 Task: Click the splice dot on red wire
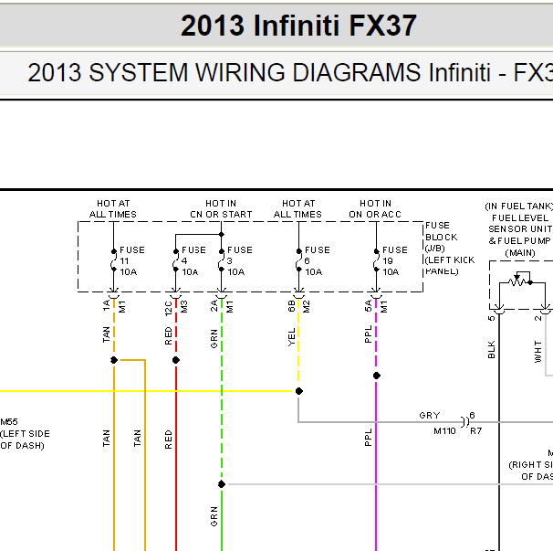[x=176, y=360]
